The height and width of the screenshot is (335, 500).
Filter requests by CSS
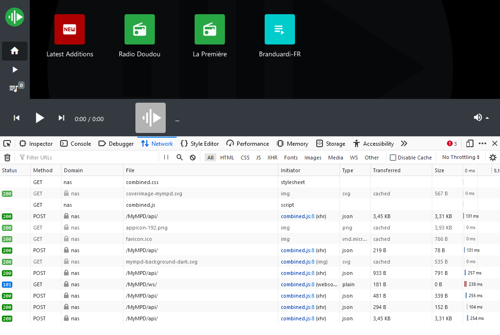pos(245,158)
